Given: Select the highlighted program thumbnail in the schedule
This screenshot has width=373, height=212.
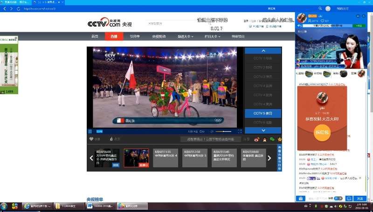Looking at the screenshot, I should [136, 158].
